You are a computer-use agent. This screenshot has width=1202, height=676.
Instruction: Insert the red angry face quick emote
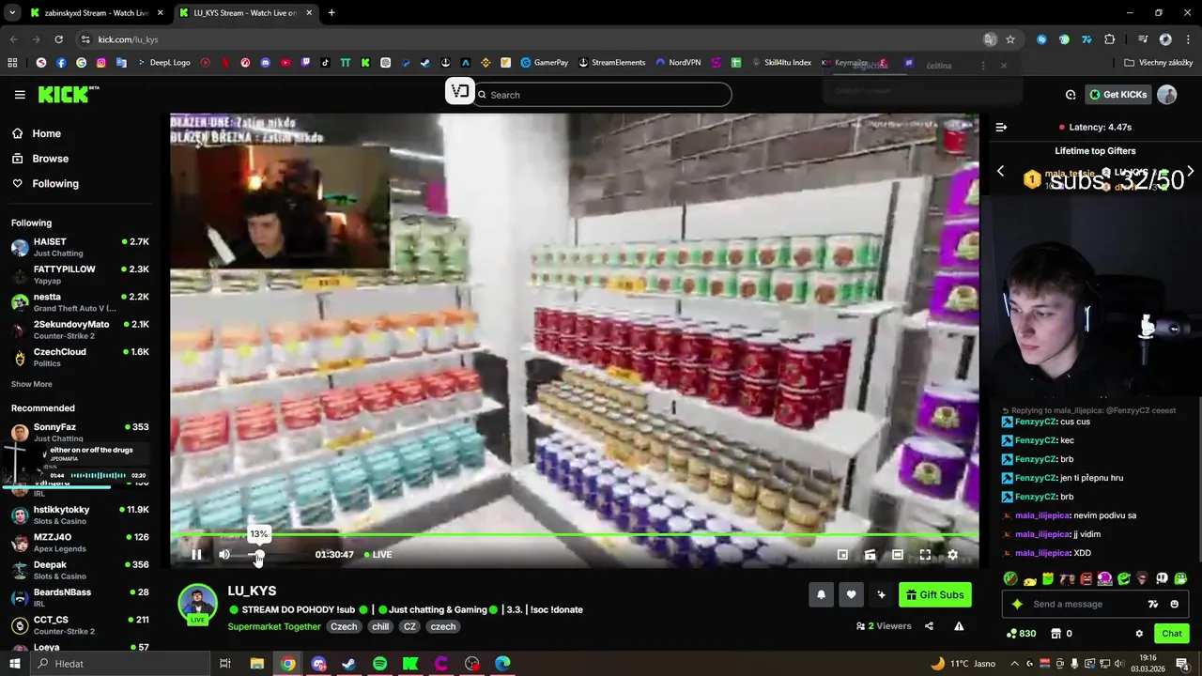point(1086,578)
